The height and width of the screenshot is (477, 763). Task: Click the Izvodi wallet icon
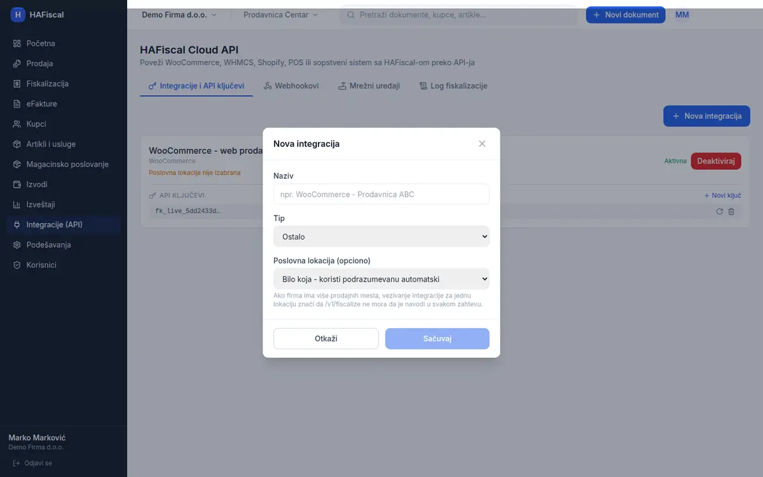coord(17,184)
